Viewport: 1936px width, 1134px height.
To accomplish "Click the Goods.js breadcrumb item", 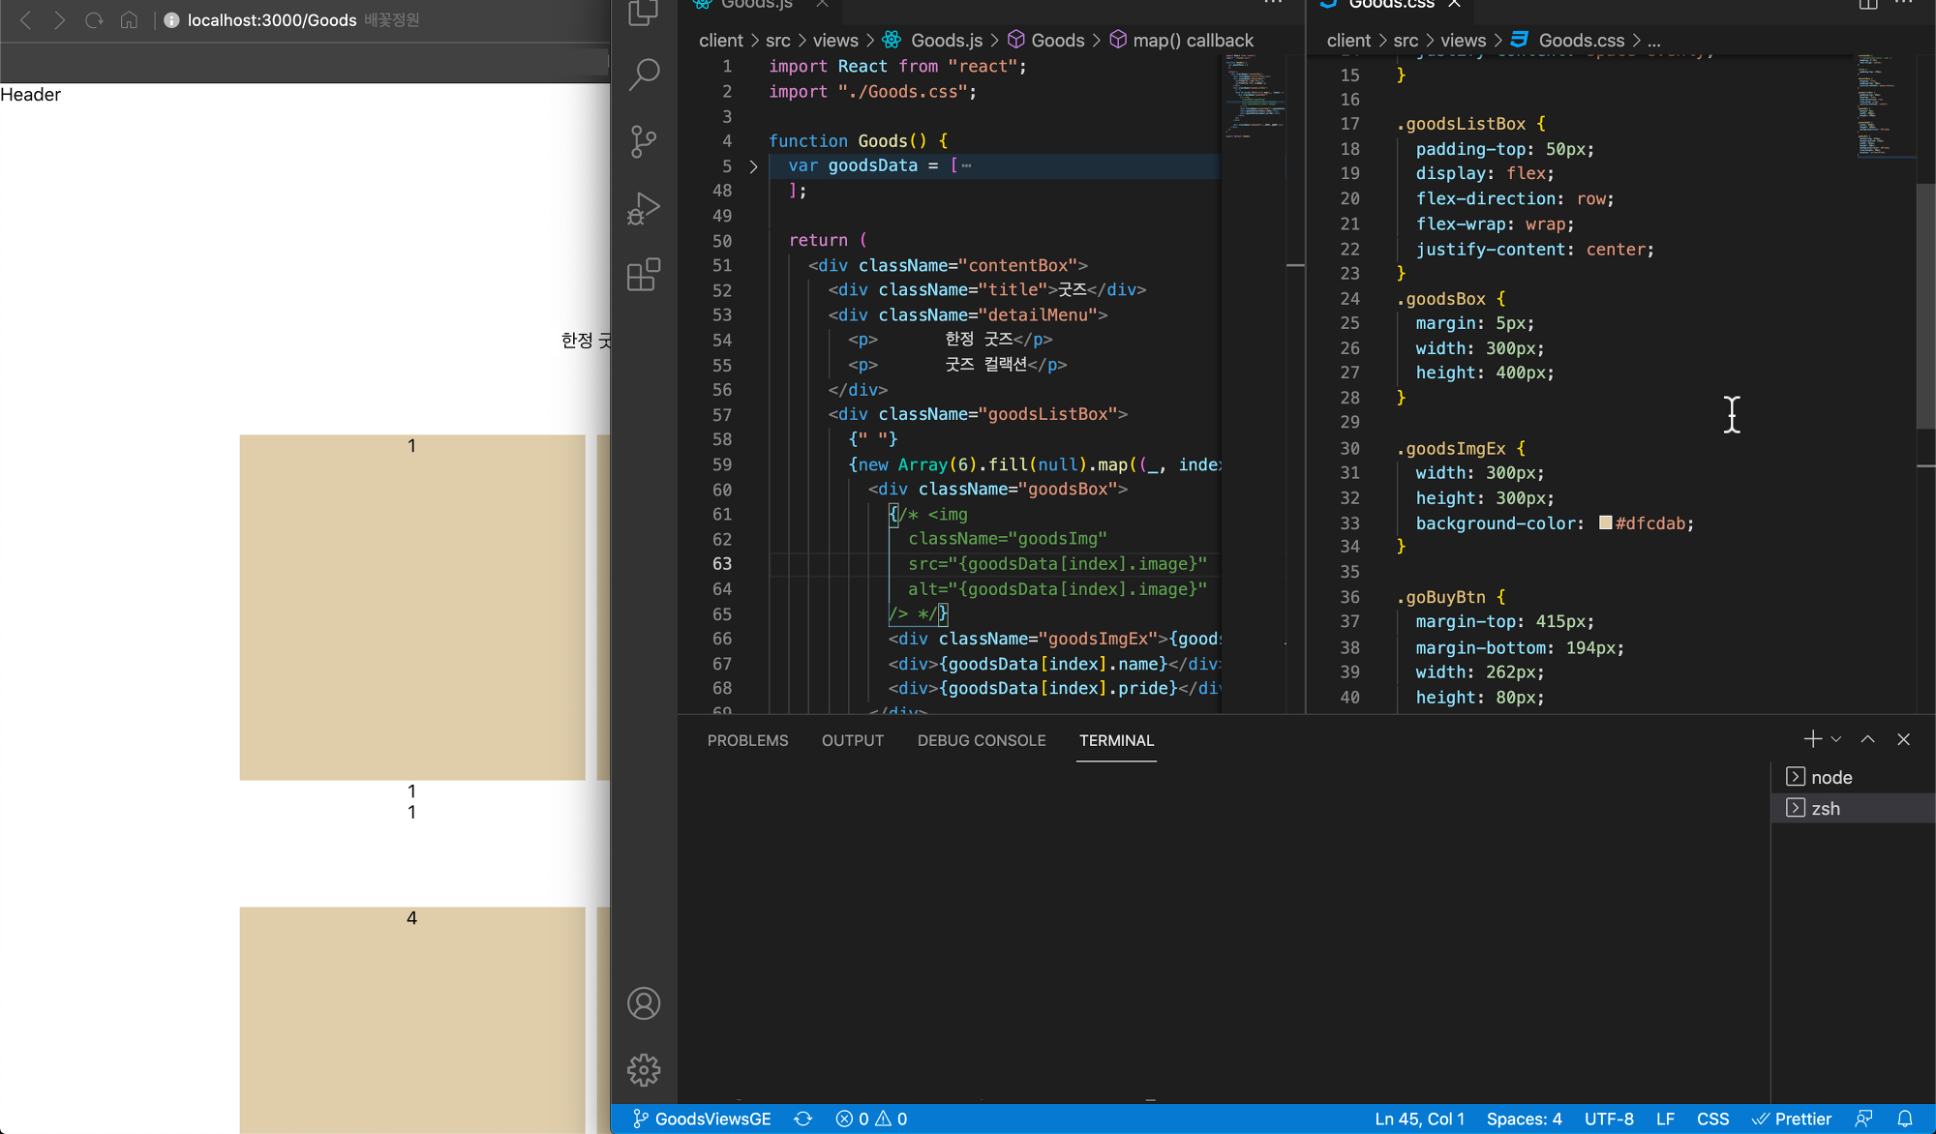I will point(946,40).
